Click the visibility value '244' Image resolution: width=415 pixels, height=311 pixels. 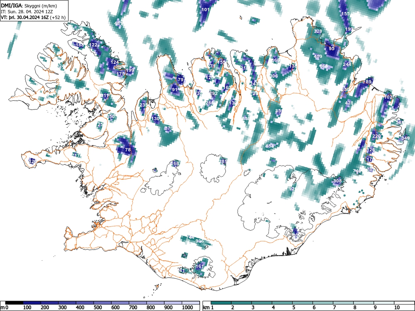pos(347,65)
